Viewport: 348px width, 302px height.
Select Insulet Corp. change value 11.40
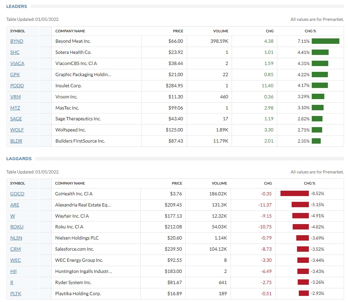[x=268, y=86]
